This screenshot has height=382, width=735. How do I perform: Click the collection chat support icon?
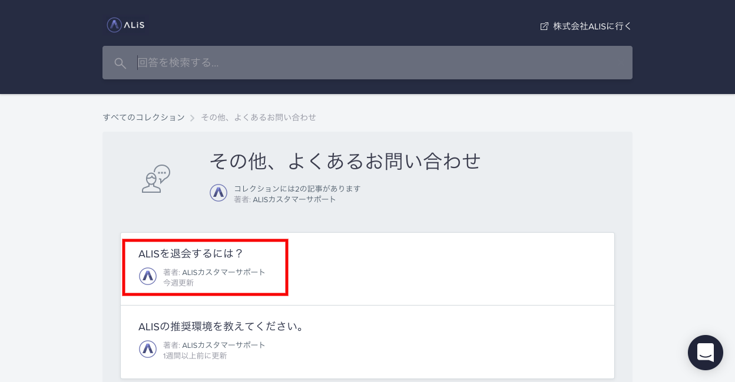click(x=156, y=179)
